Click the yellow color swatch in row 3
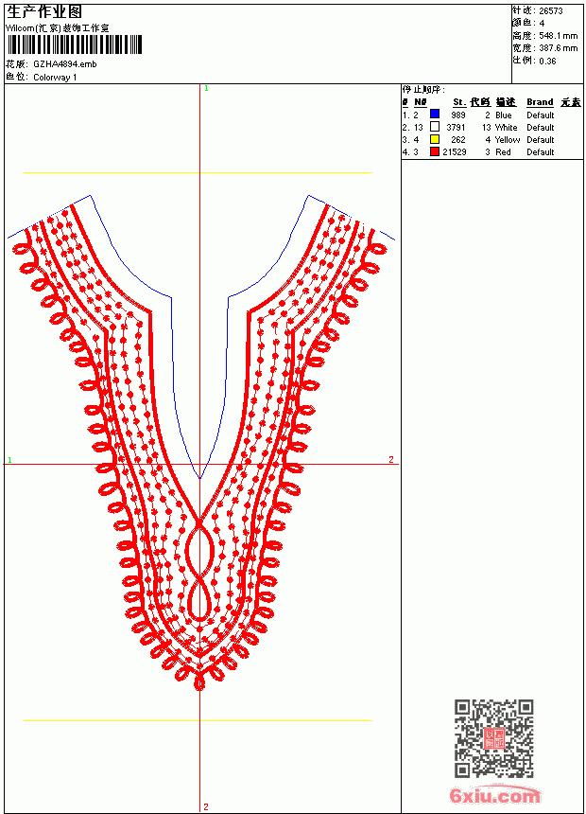This screenshot has width=586, height=814. (x=435, y=139)
